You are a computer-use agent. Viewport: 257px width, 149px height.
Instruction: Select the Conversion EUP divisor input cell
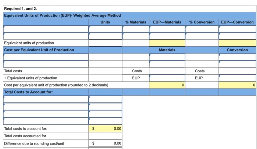238,78
